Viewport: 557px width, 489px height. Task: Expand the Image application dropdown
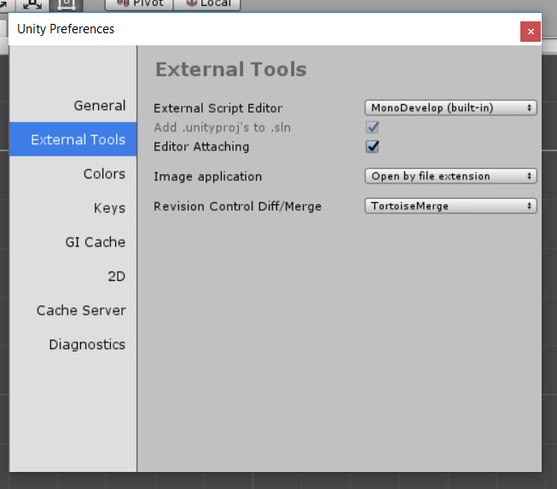(x=450, y=176)
